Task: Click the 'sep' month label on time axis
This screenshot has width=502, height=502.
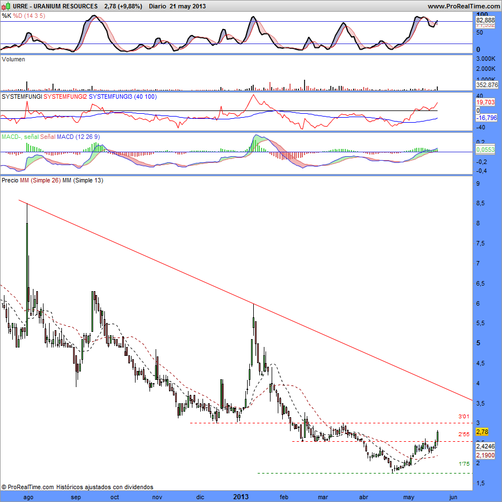Action: tap(76, 497)
